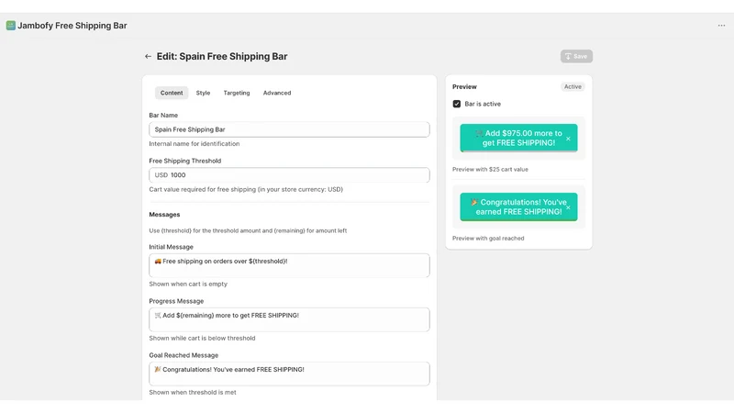Open the Advanced tab
The height and width of the screenshot is (413, 734).
[277, 93]
